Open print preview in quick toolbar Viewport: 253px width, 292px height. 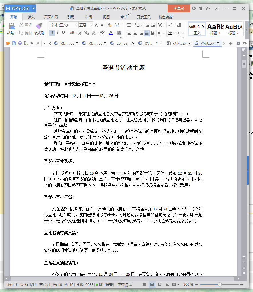[x=26, y=43]
